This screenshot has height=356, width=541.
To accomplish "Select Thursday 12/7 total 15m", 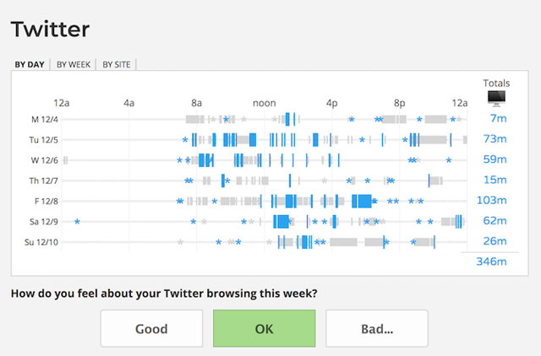I will pyautogui.click(x=495, y=180).
